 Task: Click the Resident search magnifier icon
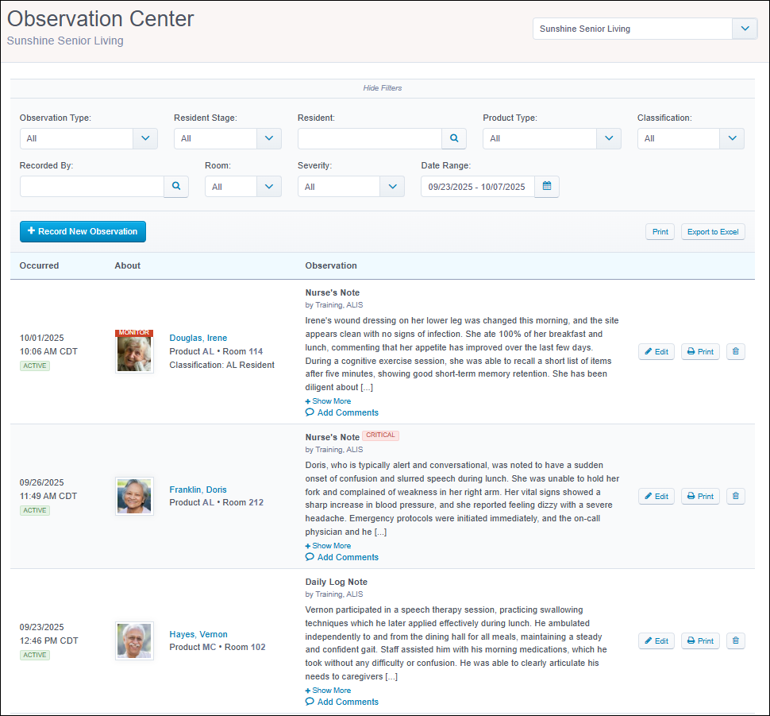[454, 138]
